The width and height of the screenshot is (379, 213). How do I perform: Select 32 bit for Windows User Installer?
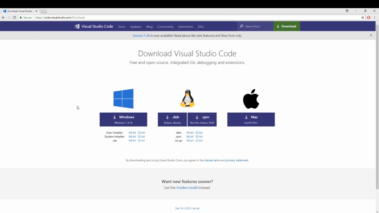pyautogui.click(x=141, y=133)
